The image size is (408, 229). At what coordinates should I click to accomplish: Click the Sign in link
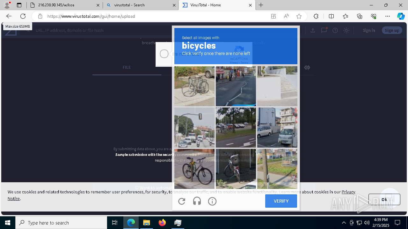(x=369, y=30)
